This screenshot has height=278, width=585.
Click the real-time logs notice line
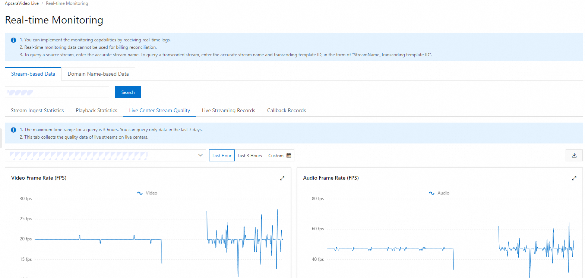(x=95, y=40)
